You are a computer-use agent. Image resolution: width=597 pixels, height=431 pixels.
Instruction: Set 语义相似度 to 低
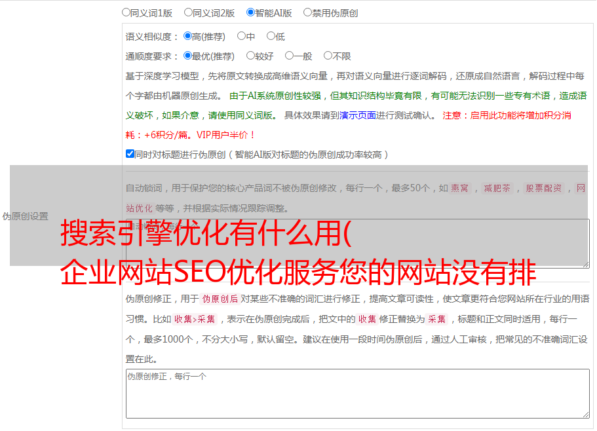click(x=271, y=36)
